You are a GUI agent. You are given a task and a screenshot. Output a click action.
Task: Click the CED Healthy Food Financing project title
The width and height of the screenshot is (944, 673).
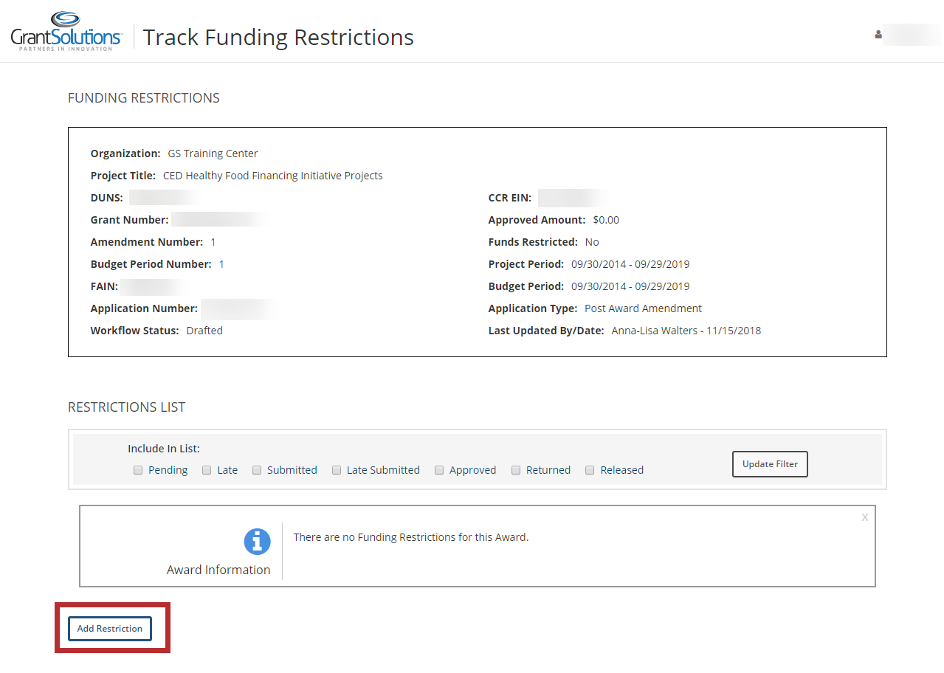[x=272, y=176]
